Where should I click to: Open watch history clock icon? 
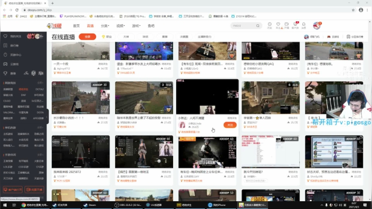(x=270, y=25)
